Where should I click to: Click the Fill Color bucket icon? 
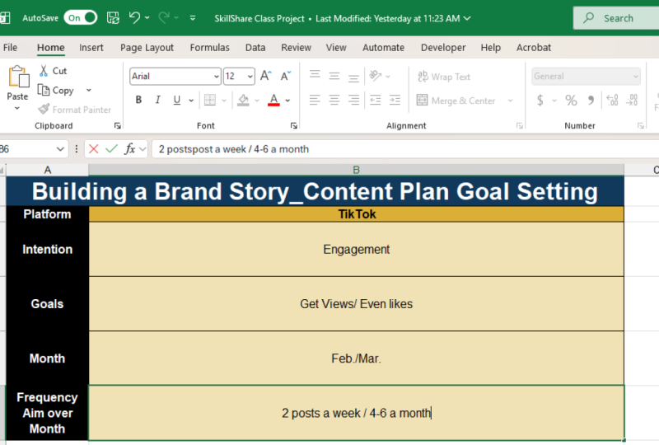point(243,100)
